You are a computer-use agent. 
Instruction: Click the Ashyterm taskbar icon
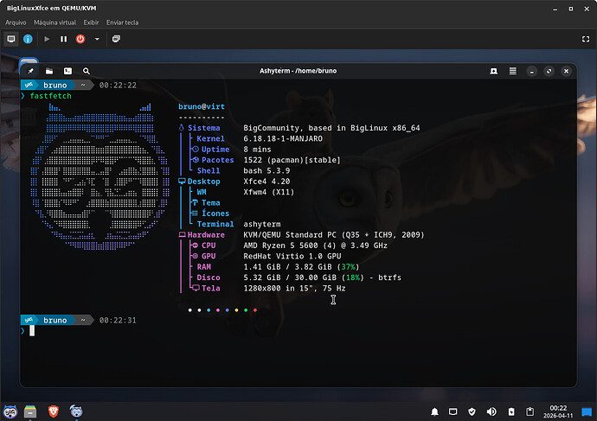[x=76, y=411]
